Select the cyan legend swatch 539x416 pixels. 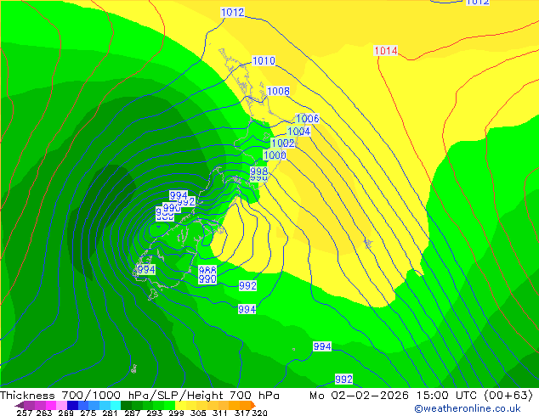pos(116,405)
